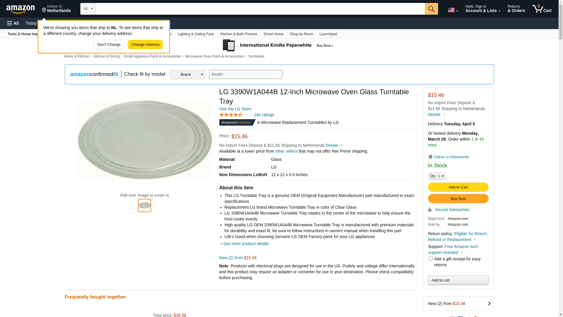Viewport: 563px width, 317px height.
Task: Click the search magnifier button
Action: (431, 9)
